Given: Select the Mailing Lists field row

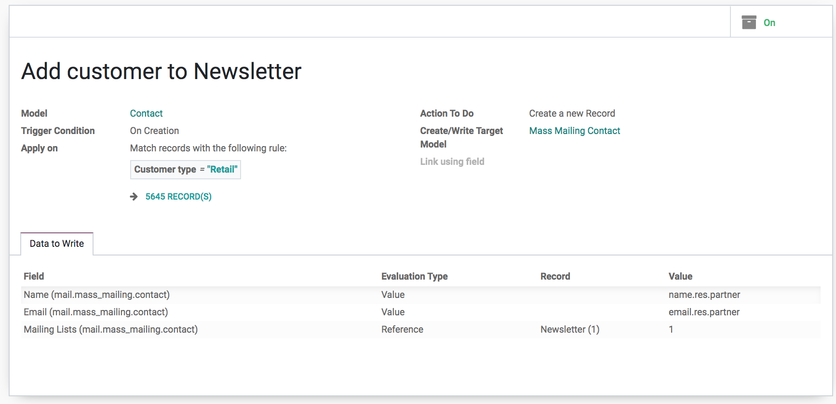Looking at the screenshot, I should click(421, 330).
